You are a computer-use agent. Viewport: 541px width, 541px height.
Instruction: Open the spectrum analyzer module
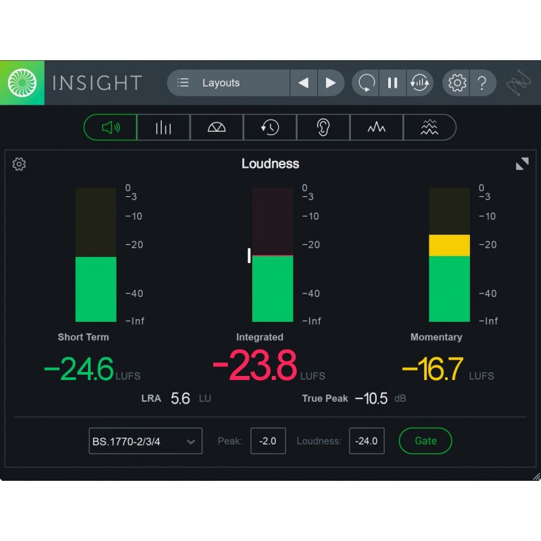click(162, 127)
